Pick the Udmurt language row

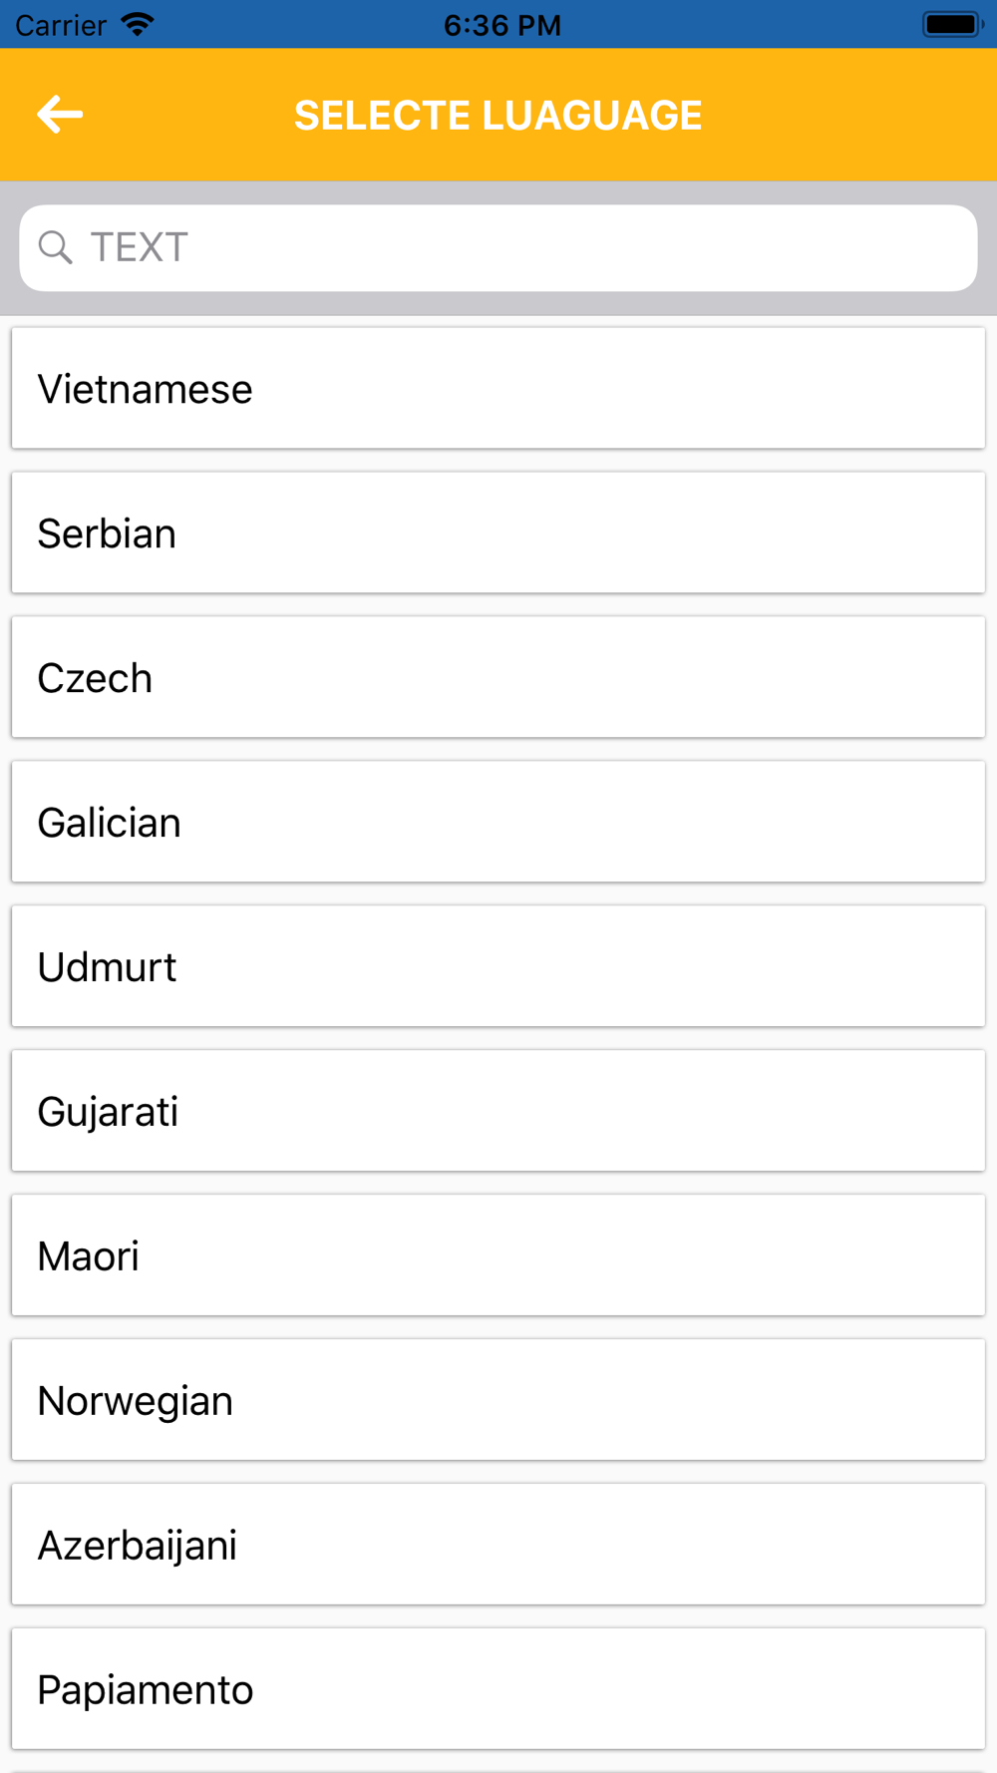(x=498, y=966)
